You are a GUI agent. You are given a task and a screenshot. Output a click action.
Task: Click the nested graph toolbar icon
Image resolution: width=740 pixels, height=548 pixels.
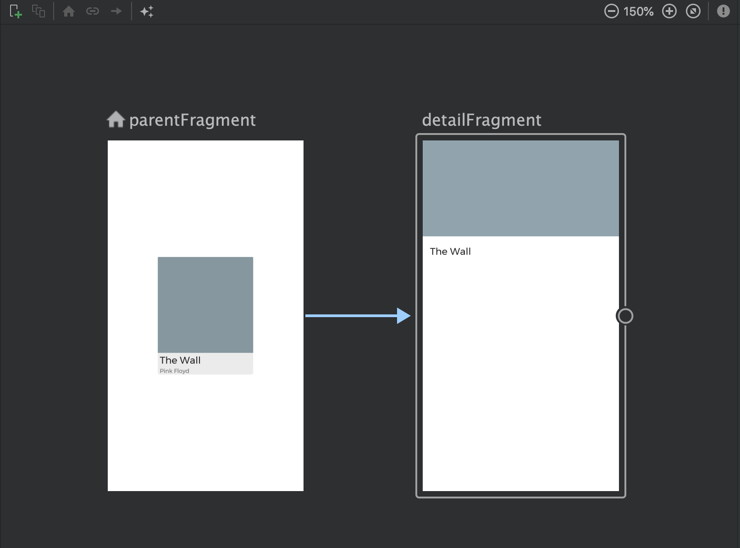pos(39,11)
